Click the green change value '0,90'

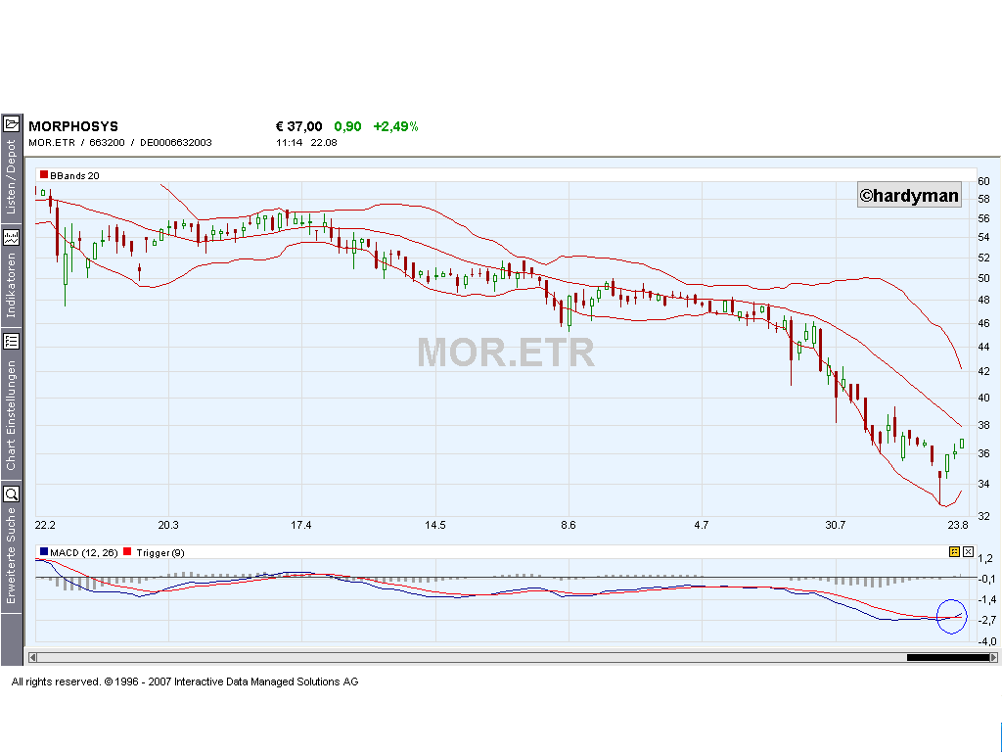347,126
